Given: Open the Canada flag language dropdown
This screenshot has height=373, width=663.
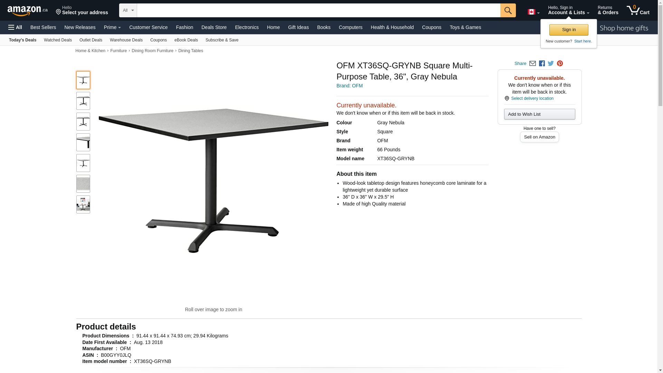Looking at the screenshot, I should pyautogui.click(x=534, y=12).
